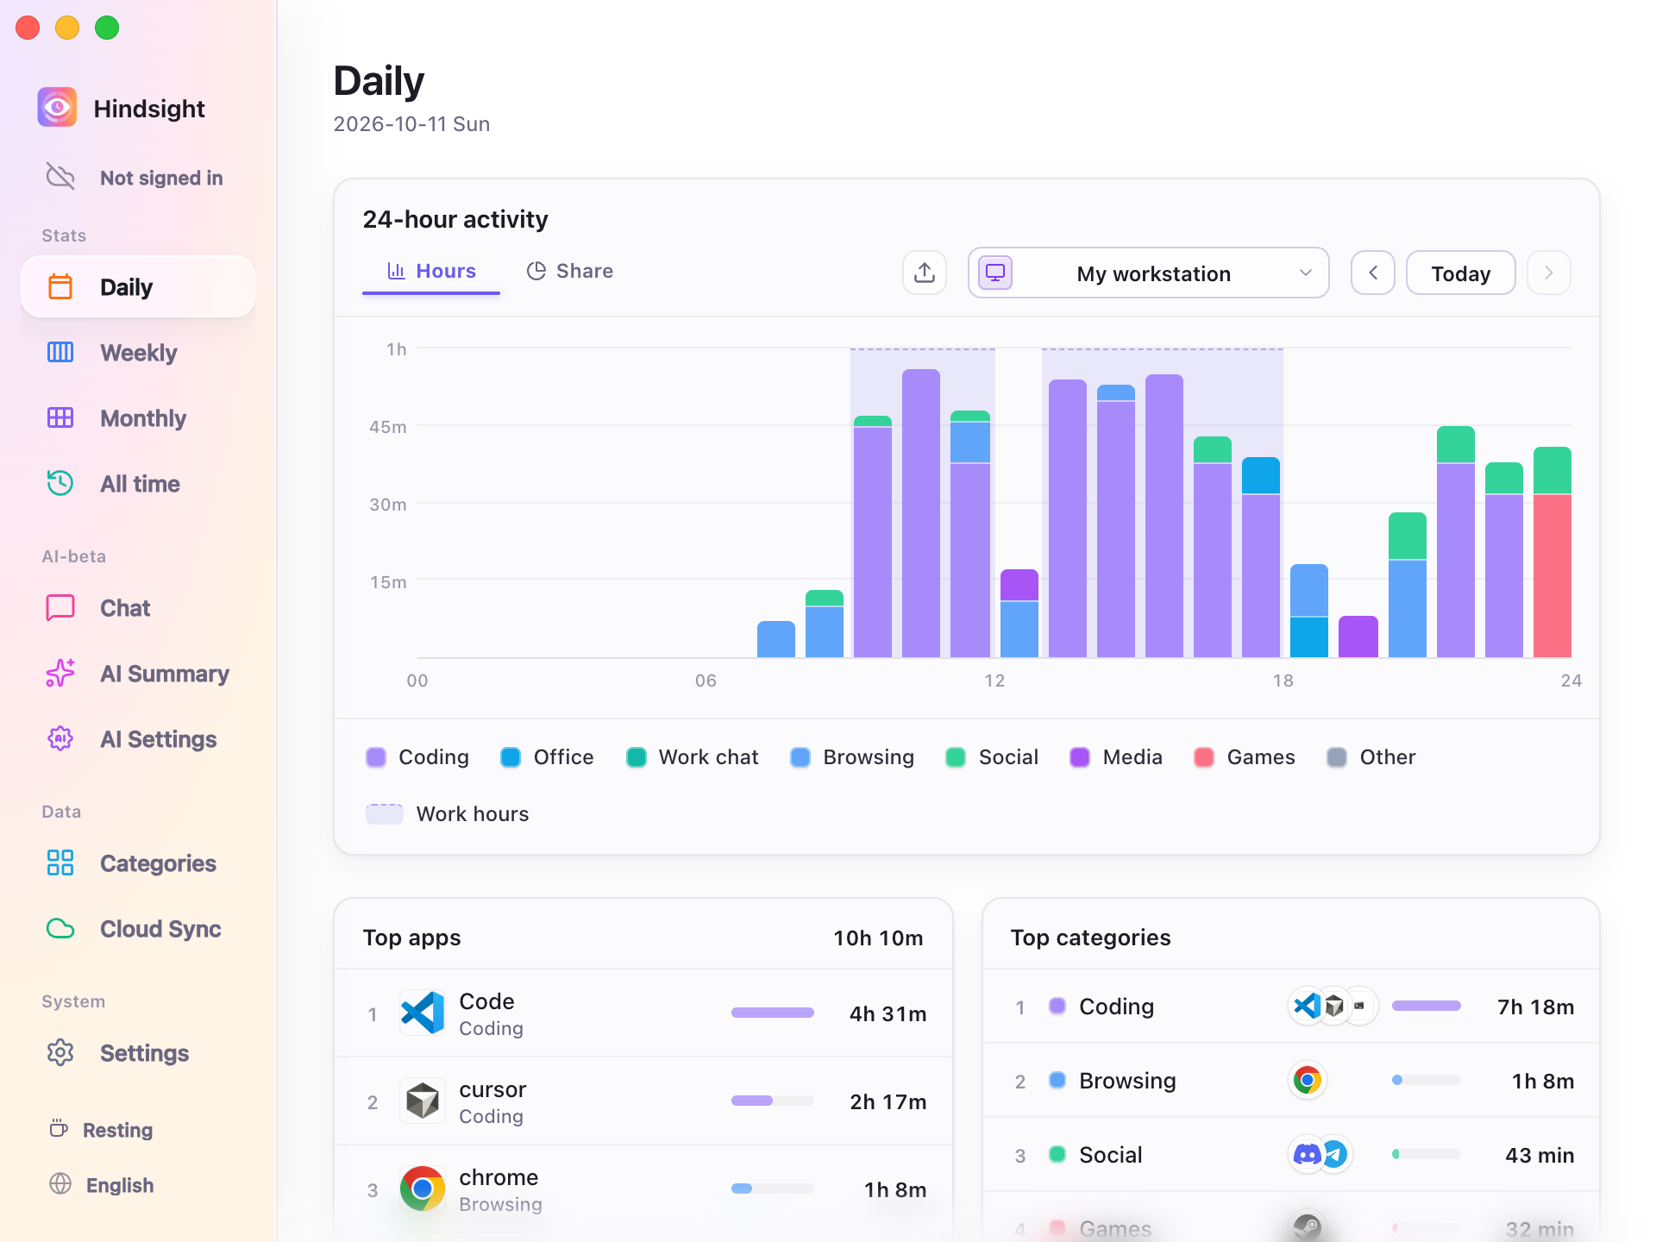This screenshot has width=1656, height=1242.
Task: Toggle the Work hours legend overlay
Action: 447,813
